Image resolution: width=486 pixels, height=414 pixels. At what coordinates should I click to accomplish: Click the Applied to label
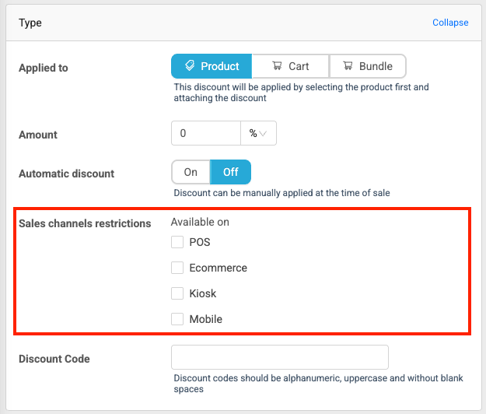coord(43,68)
